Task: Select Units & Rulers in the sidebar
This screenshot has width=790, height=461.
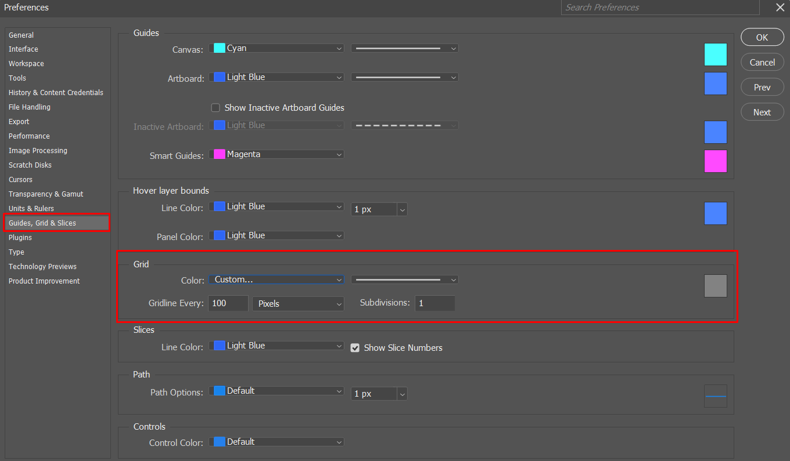Action: [31, 209]
